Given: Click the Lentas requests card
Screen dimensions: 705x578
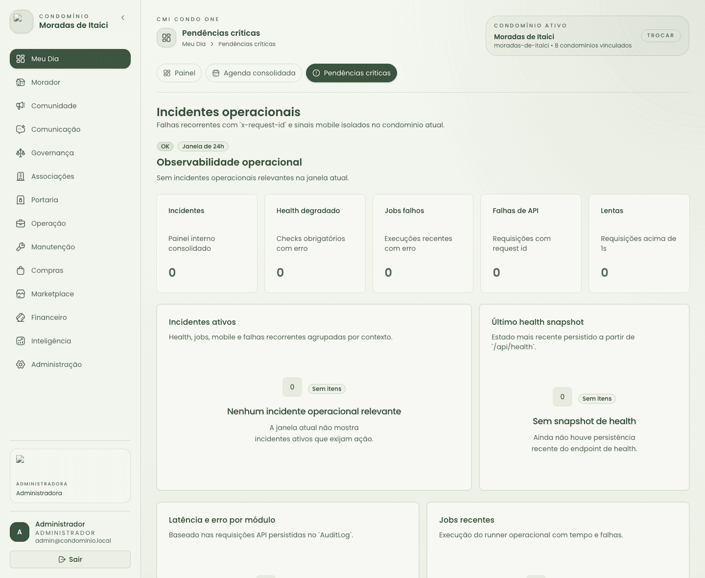Looking at the screenshot, I should coord(639,243).
